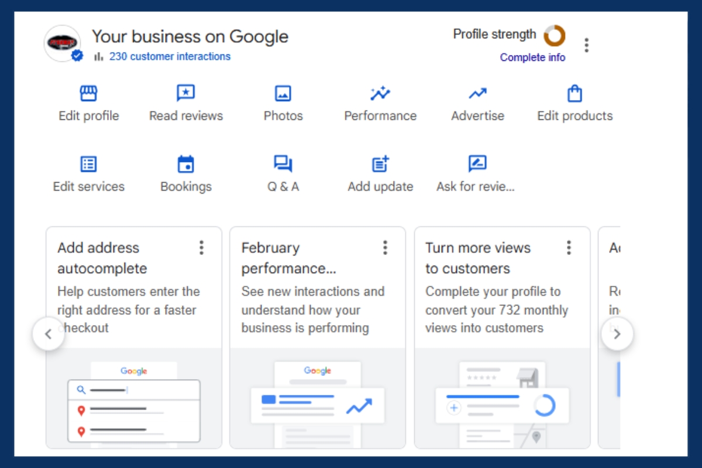Click the February performance illustration thumbnail
Image resolution: width=702 pixels, height=468 pixels.
click(318, 398)
